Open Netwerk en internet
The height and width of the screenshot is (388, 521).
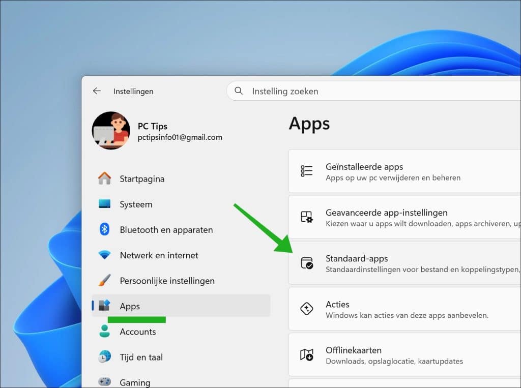[x=181, y=255]
